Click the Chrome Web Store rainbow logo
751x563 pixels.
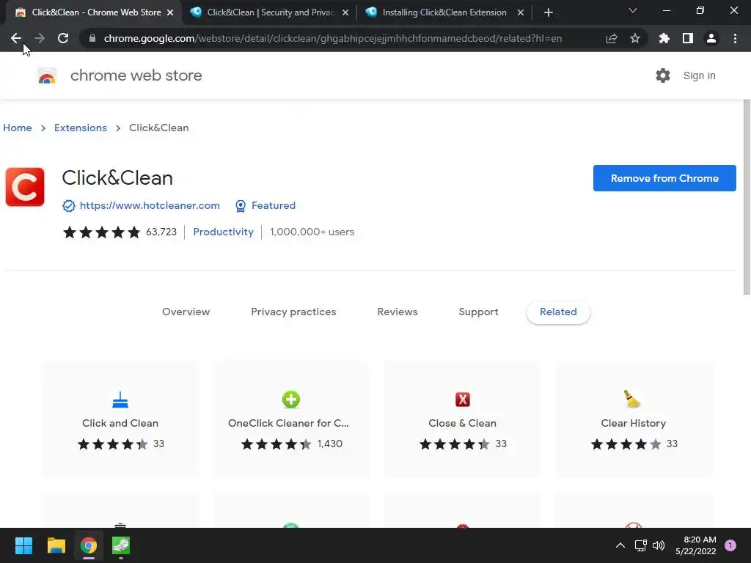(47, 76)
